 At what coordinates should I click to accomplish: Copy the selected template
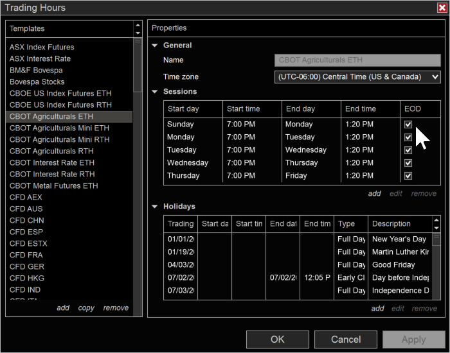(x=86, y=307)
